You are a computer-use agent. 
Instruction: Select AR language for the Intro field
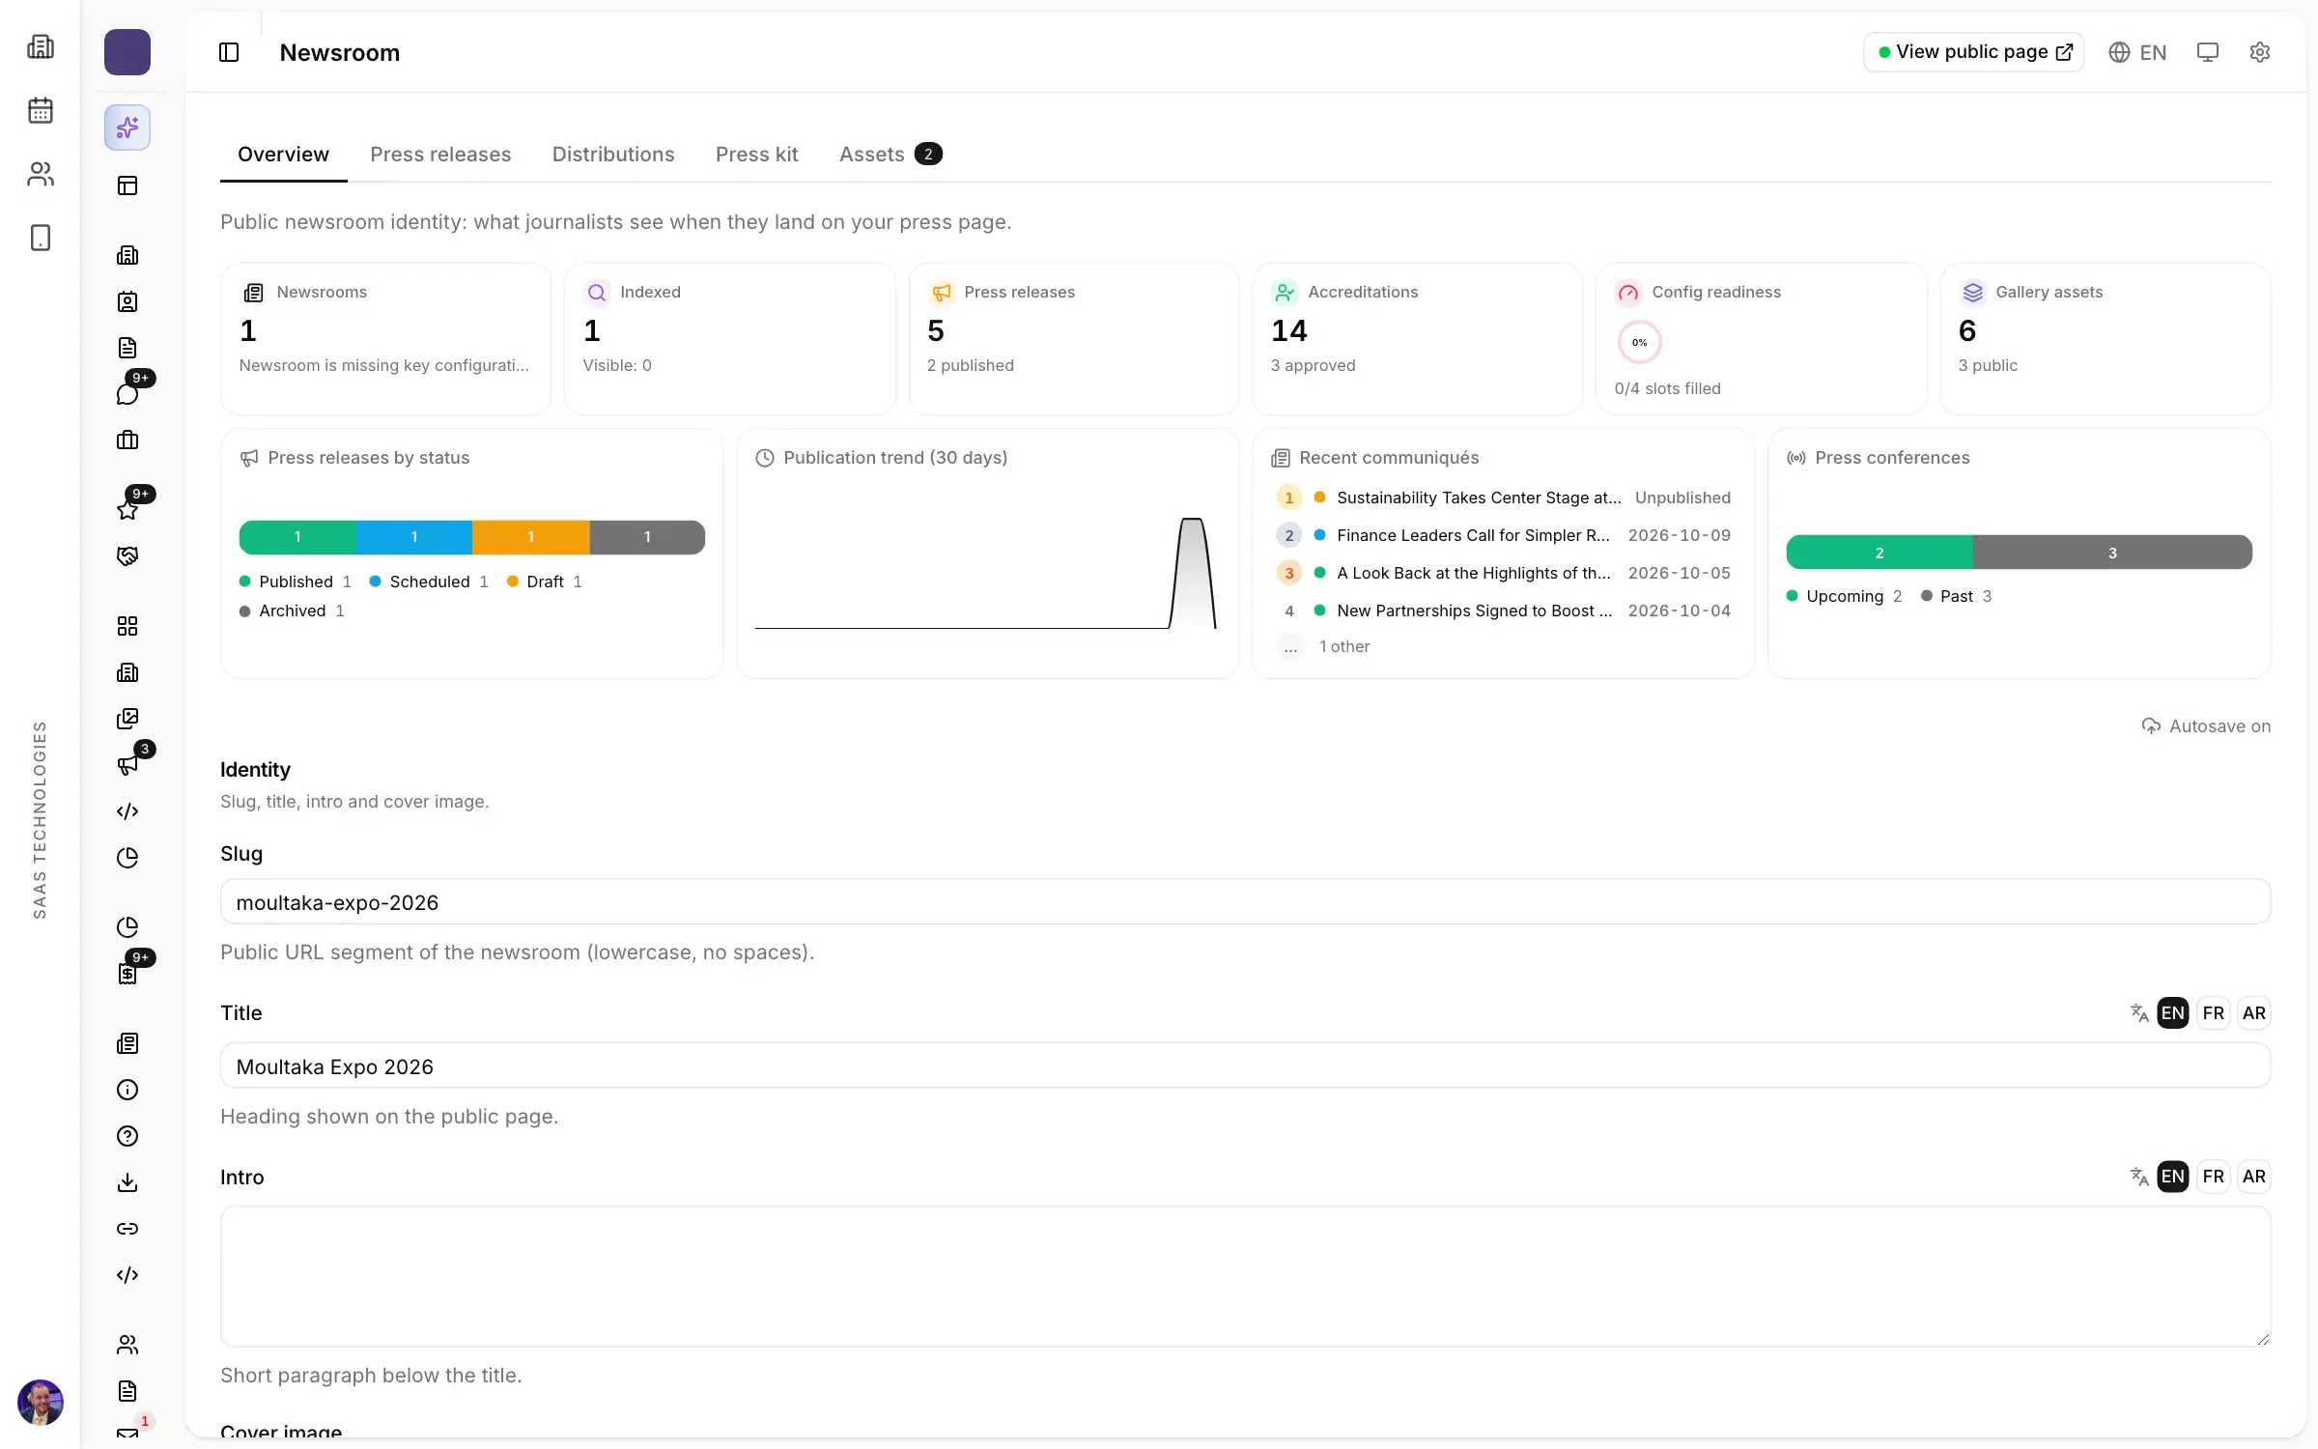coord(2254,1177)
